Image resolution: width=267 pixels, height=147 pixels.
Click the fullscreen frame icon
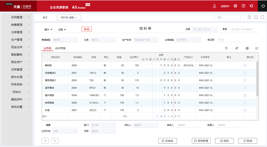[256, 17]
